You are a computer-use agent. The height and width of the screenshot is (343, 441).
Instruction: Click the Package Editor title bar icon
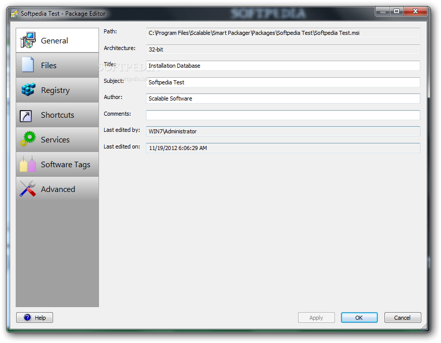14,14
